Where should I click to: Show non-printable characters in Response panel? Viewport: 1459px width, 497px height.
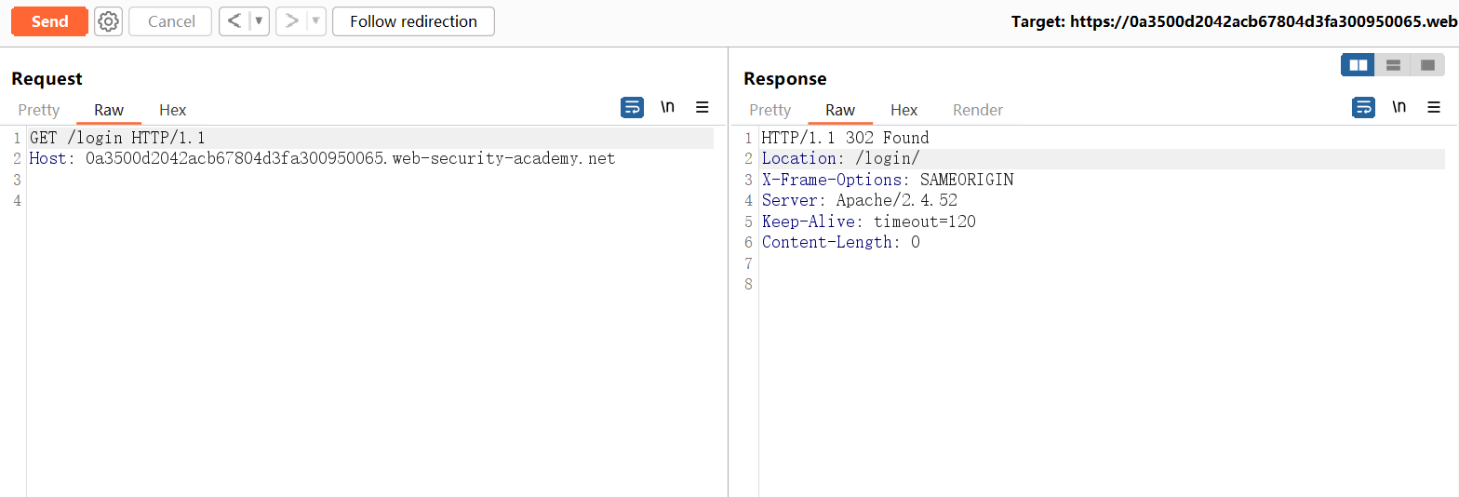1399,108
